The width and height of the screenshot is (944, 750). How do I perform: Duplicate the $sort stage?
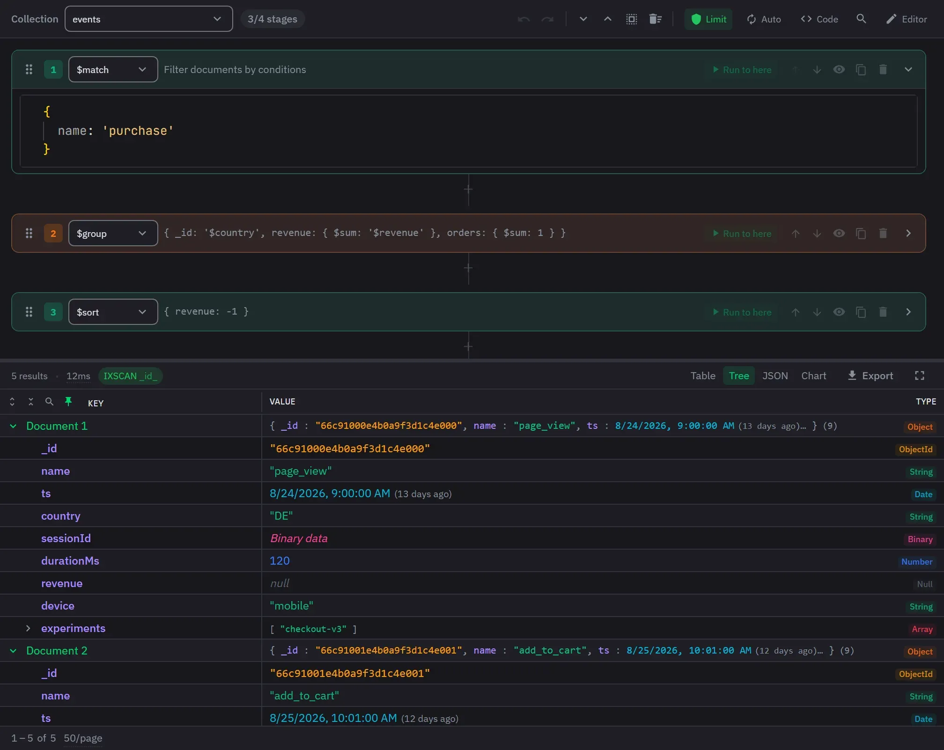point(861,312)
